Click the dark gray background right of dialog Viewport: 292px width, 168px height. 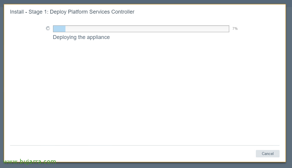pos(289,84)
